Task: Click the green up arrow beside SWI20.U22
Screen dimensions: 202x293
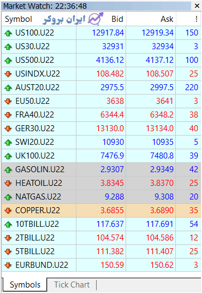Action: [x=8, y=142]
